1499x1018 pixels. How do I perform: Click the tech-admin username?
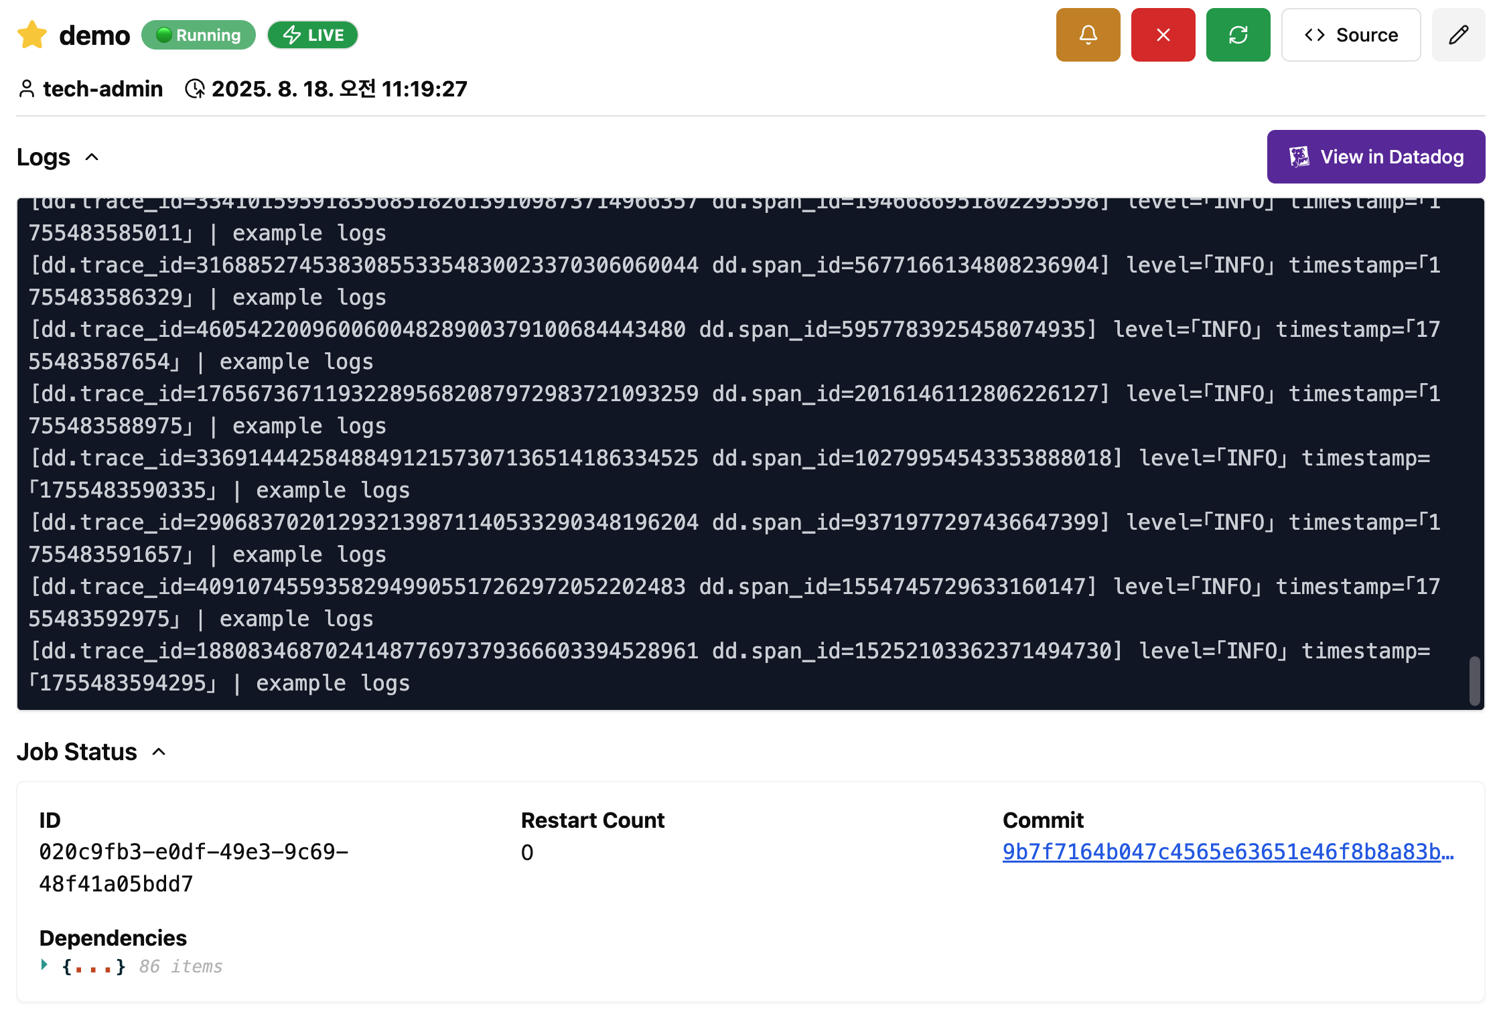click(103, 88)
